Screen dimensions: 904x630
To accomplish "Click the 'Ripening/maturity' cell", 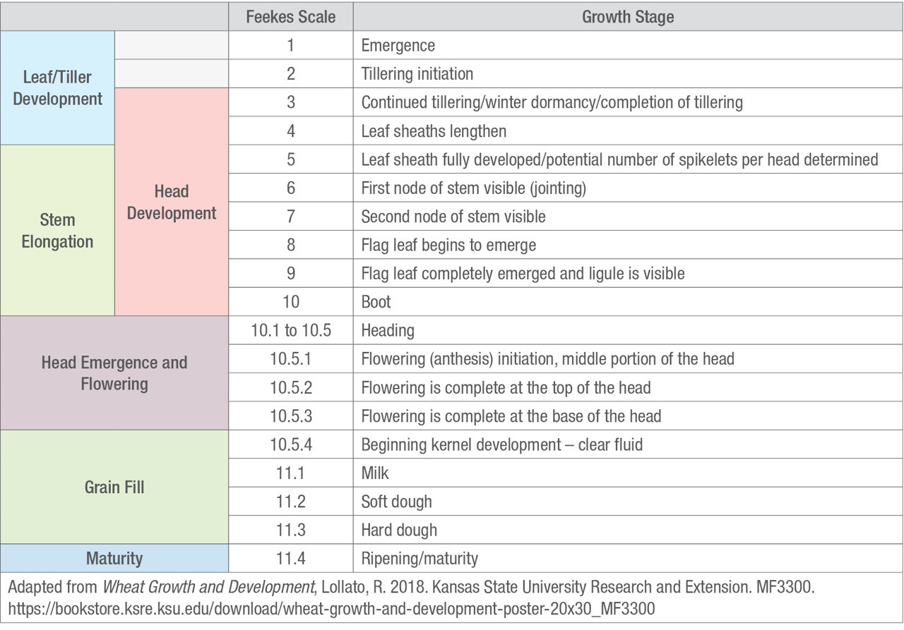I will coord(420,559).
